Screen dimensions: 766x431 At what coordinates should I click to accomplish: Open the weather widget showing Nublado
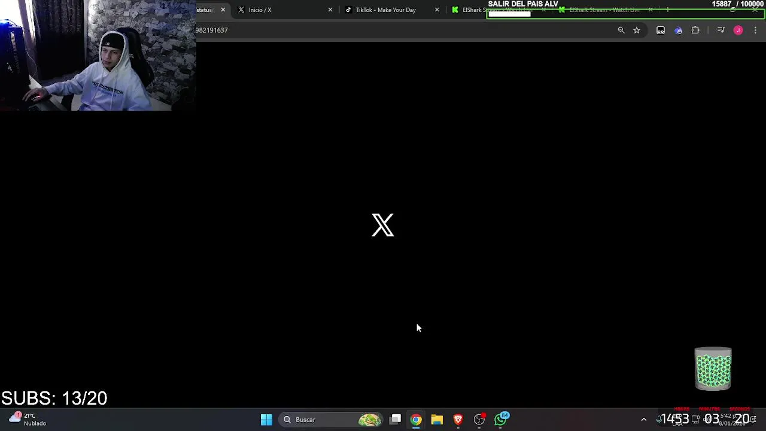pos(28,419)
